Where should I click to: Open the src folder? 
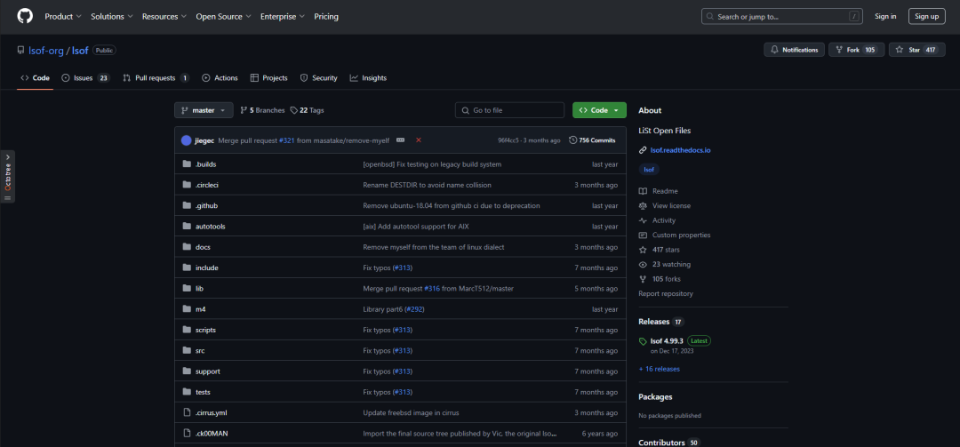pos(200,350)
